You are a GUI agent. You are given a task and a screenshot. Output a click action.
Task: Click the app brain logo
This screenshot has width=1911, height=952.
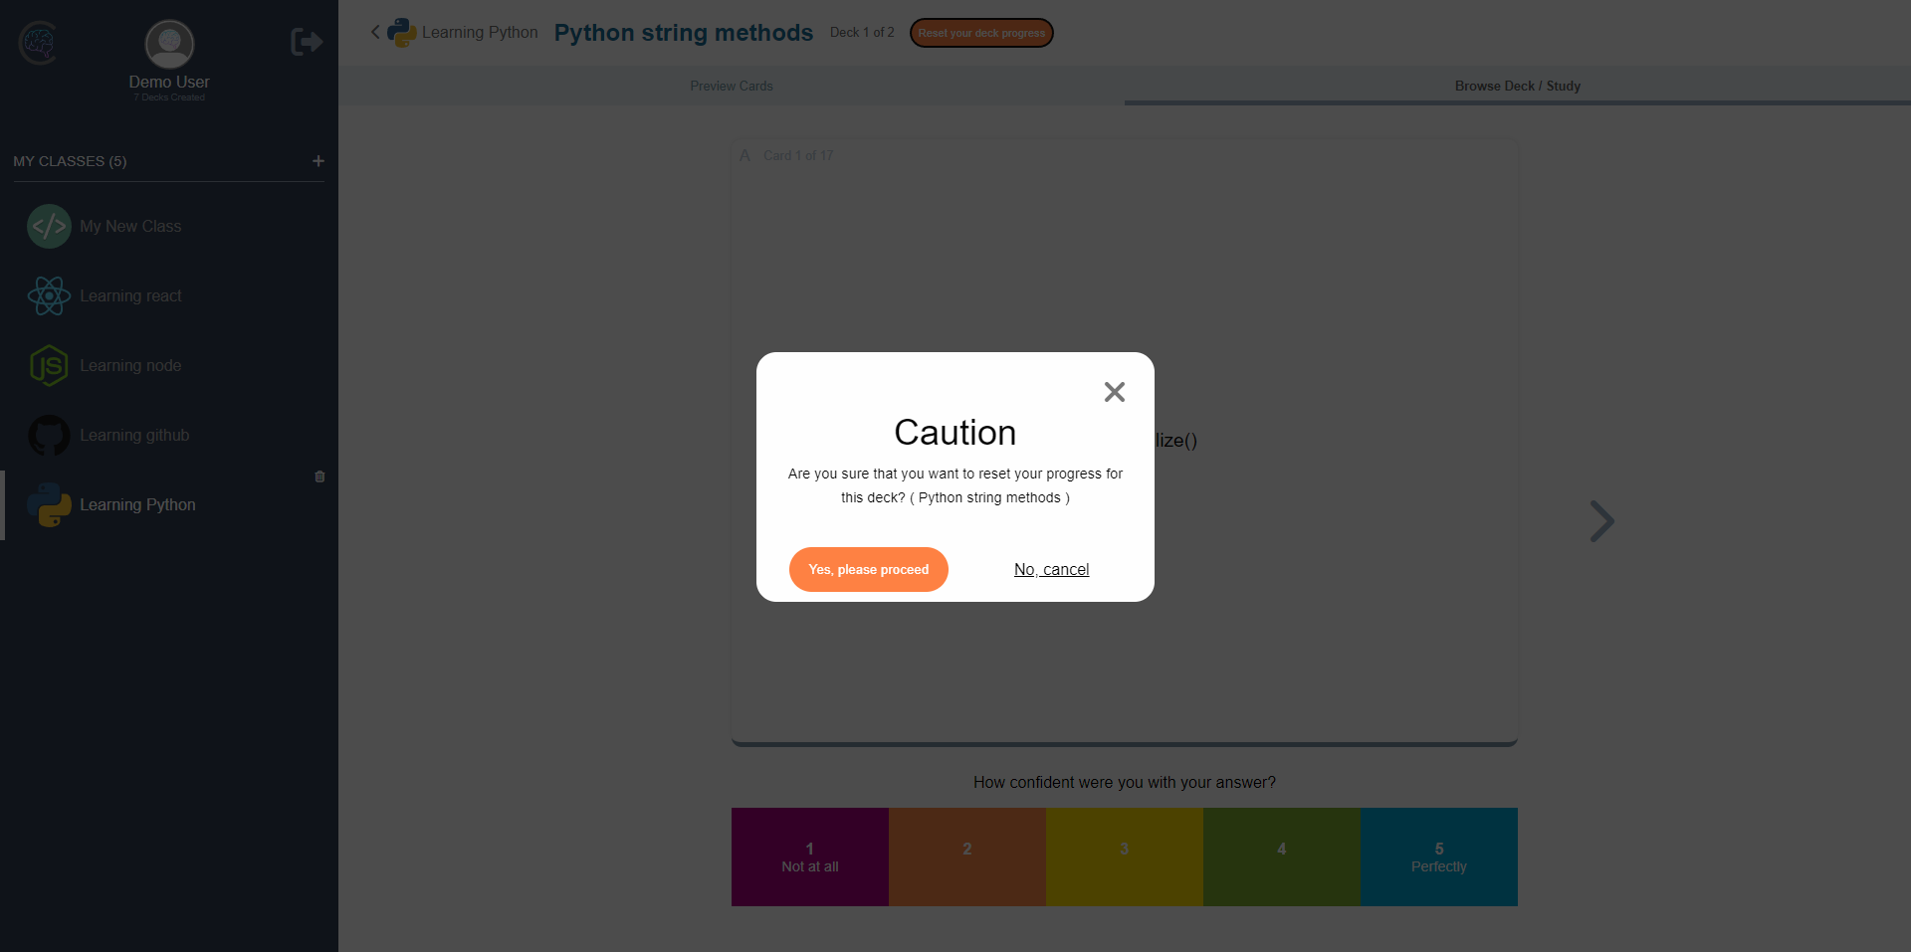(37, 42)
